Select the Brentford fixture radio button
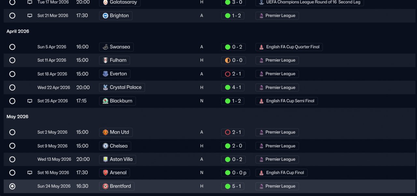The image size is (417, 196). [x=12, y=186]
